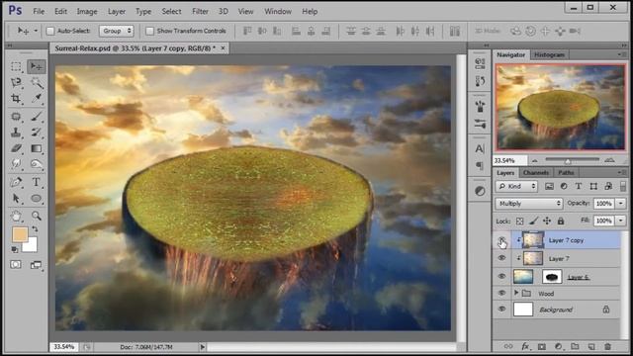The image size is (633, 356).
Task: Switch to the Histogram tab
Action: [x=550, y=54]
